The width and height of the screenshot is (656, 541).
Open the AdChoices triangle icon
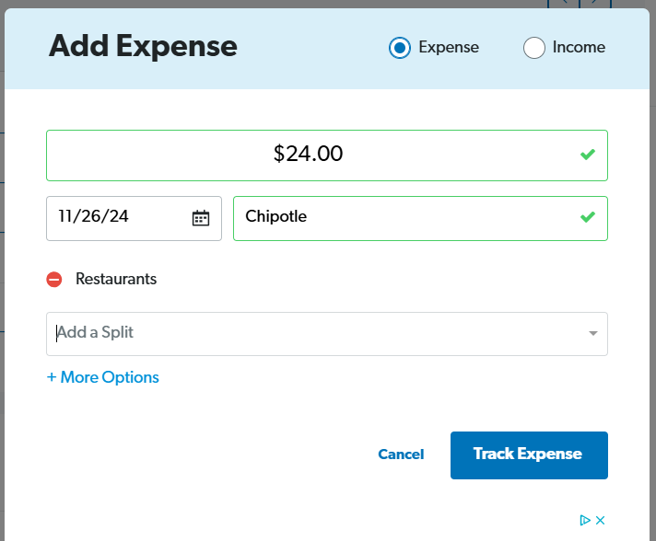(x=584, y=520)
